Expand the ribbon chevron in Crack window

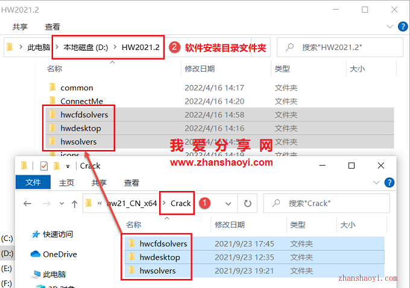(376, 183)
